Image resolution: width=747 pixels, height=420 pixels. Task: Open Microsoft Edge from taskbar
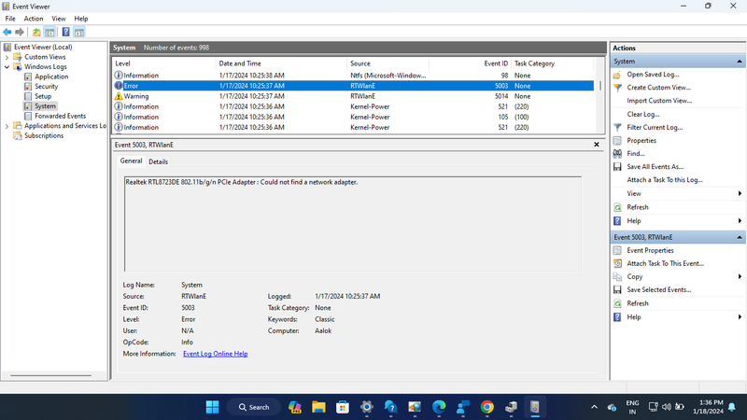(439, 407)
